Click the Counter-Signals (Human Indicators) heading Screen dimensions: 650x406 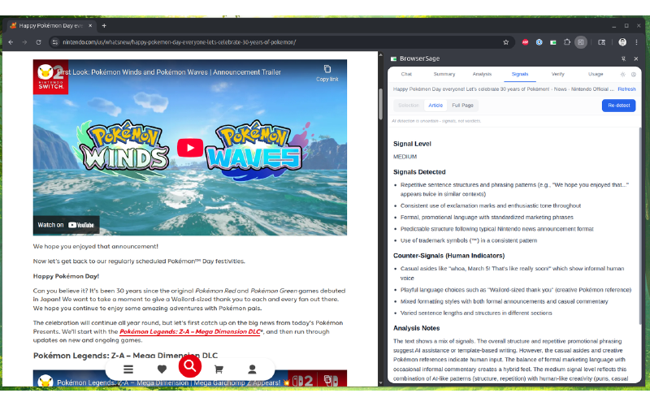pyautogui.click(x=449, y=256)
